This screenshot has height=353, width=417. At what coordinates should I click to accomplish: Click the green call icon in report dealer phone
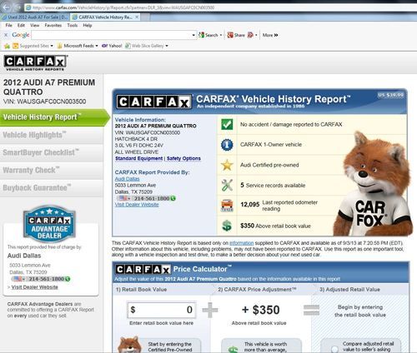click(x=173, y=198)
